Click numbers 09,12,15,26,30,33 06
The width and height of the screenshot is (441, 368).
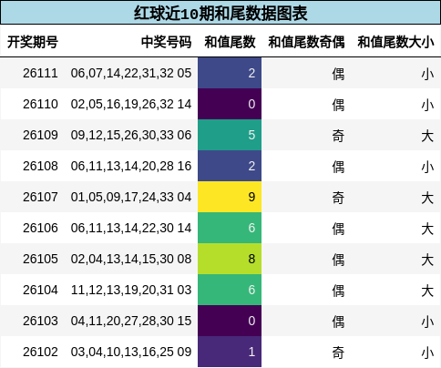(x=131, y=135)
